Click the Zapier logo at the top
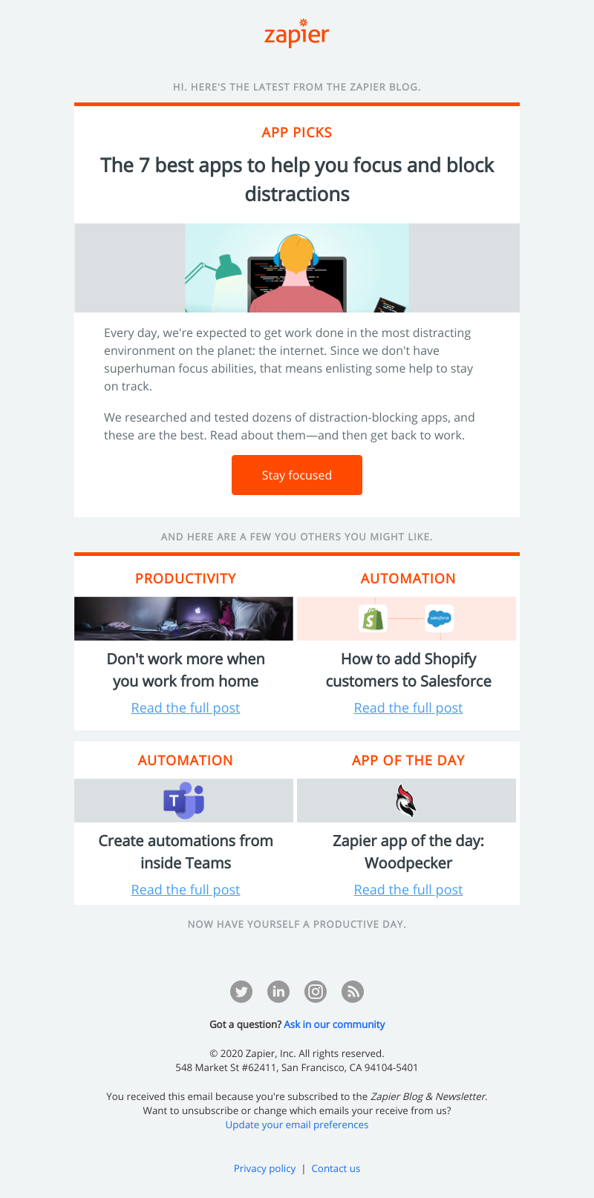The width and height of the screenshot is (594, 1198). 296,33
